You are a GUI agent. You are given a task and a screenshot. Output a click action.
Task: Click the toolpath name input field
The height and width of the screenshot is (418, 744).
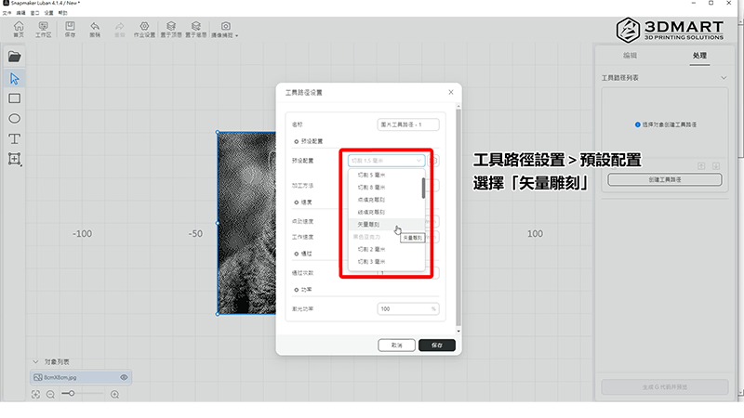[x=408, y=124]
